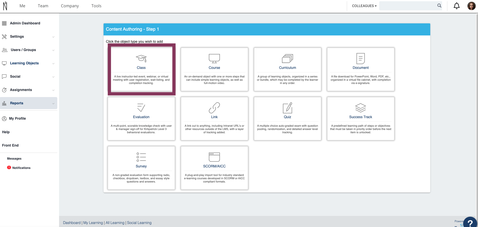Click the Evaluation checkmark icon
This screenshot has width=478, height=227.
click(x=141, y=108)
